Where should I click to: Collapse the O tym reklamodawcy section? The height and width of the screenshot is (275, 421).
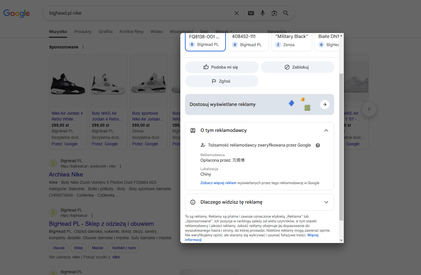point(326,130)
